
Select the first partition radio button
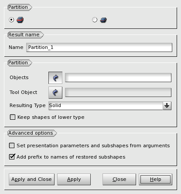[11, 20]
